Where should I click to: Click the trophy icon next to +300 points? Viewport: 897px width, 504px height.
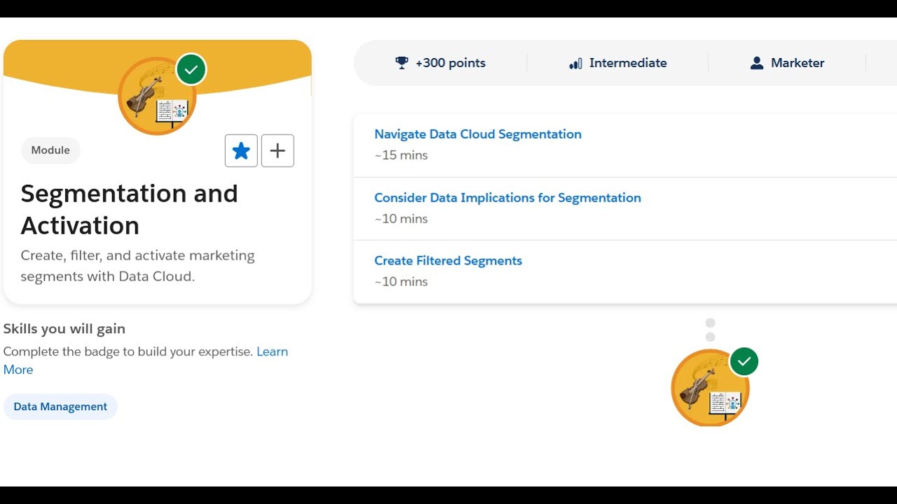click(x=402, y=63)
